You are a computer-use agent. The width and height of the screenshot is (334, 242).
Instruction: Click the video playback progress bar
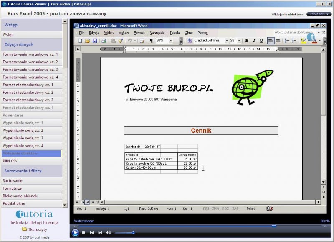coord(196,226)
